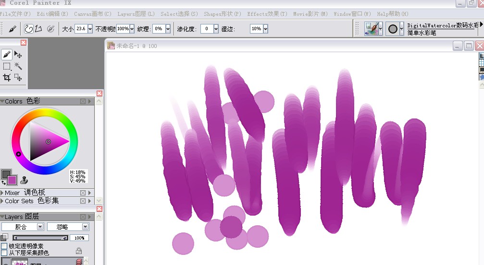
Task: Close the toolbox palette
Action: [x=24, y=43]
